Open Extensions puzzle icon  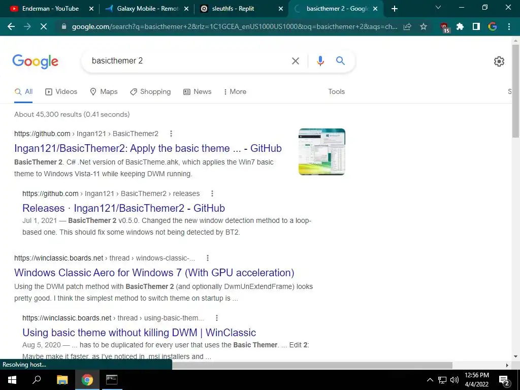pyautogui.click(x=460, y=26)
